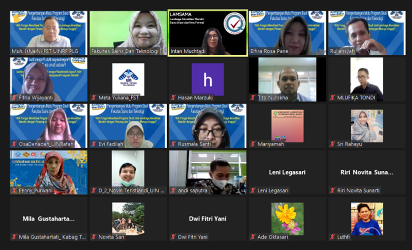The width and height of the screenshot is (412, 250).
Task: Click the 'andi saputra' name label
Action: [192, 191]
